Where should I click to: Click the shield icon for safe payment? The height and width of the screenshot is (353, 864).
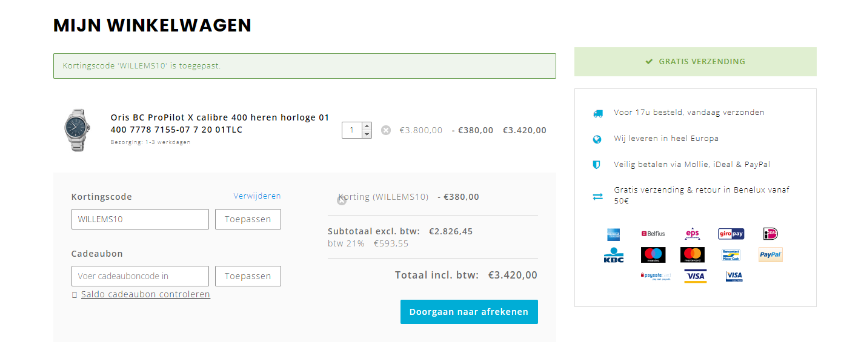[597, 165]
